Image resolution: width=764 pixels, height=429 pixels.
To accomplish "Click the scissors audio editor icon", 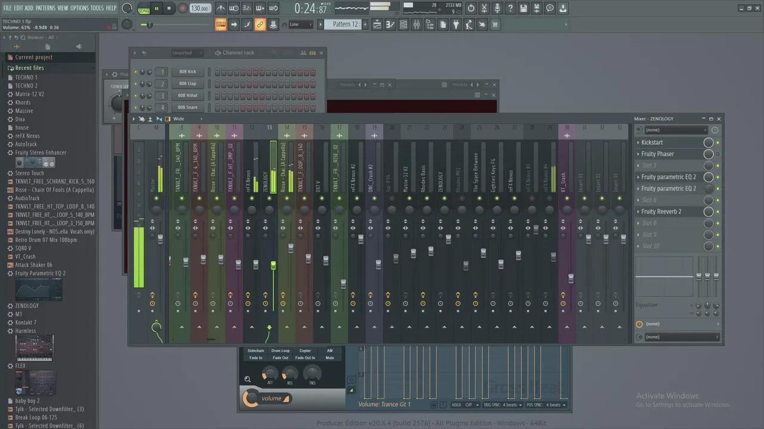I will coord(484,8).
